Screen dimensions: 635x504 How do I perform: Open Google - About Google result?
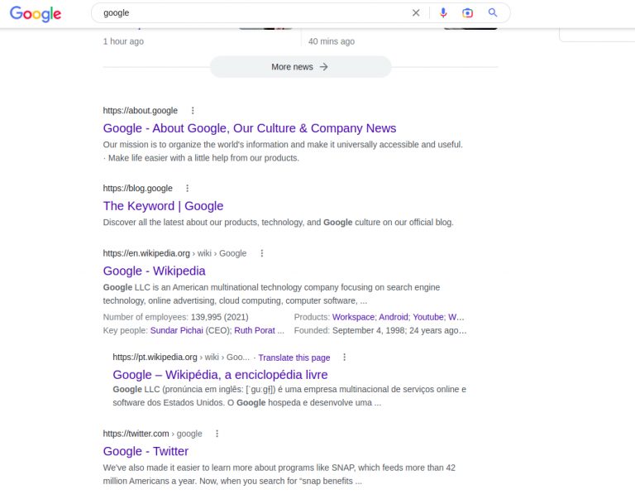point(249,128)
